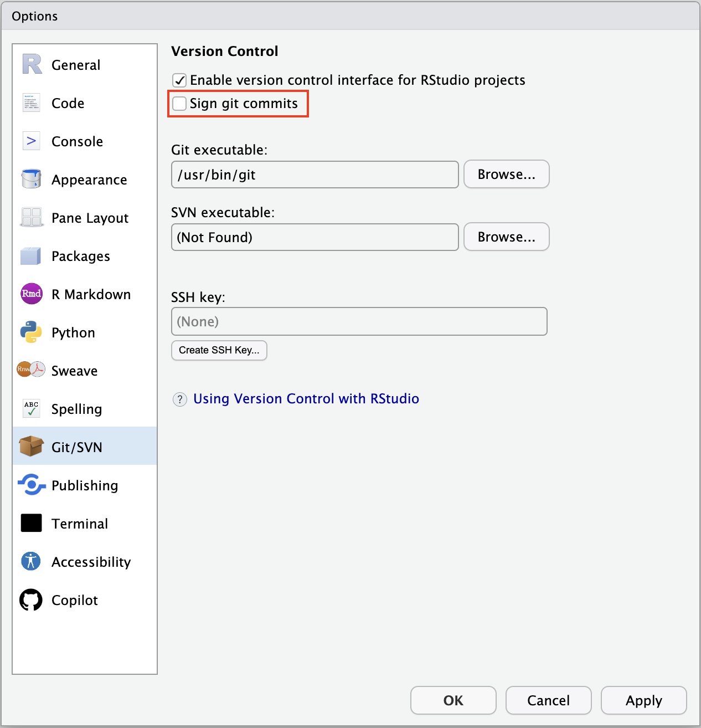Open Accessibility options

[x=85, y=562]
